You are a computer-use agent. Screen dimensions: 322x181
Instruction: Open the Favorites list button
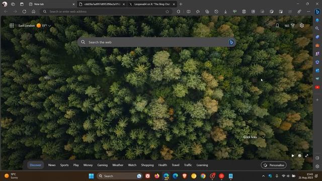pyautogui.click(x=198, y=12)
